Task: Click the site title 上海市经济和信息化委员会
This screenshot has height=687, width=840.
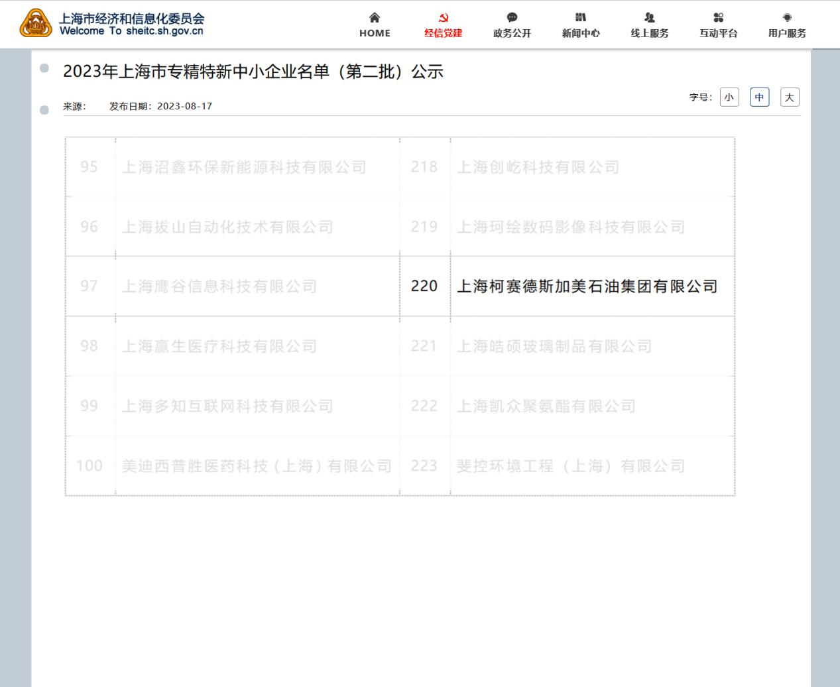Action: point(131,19)
